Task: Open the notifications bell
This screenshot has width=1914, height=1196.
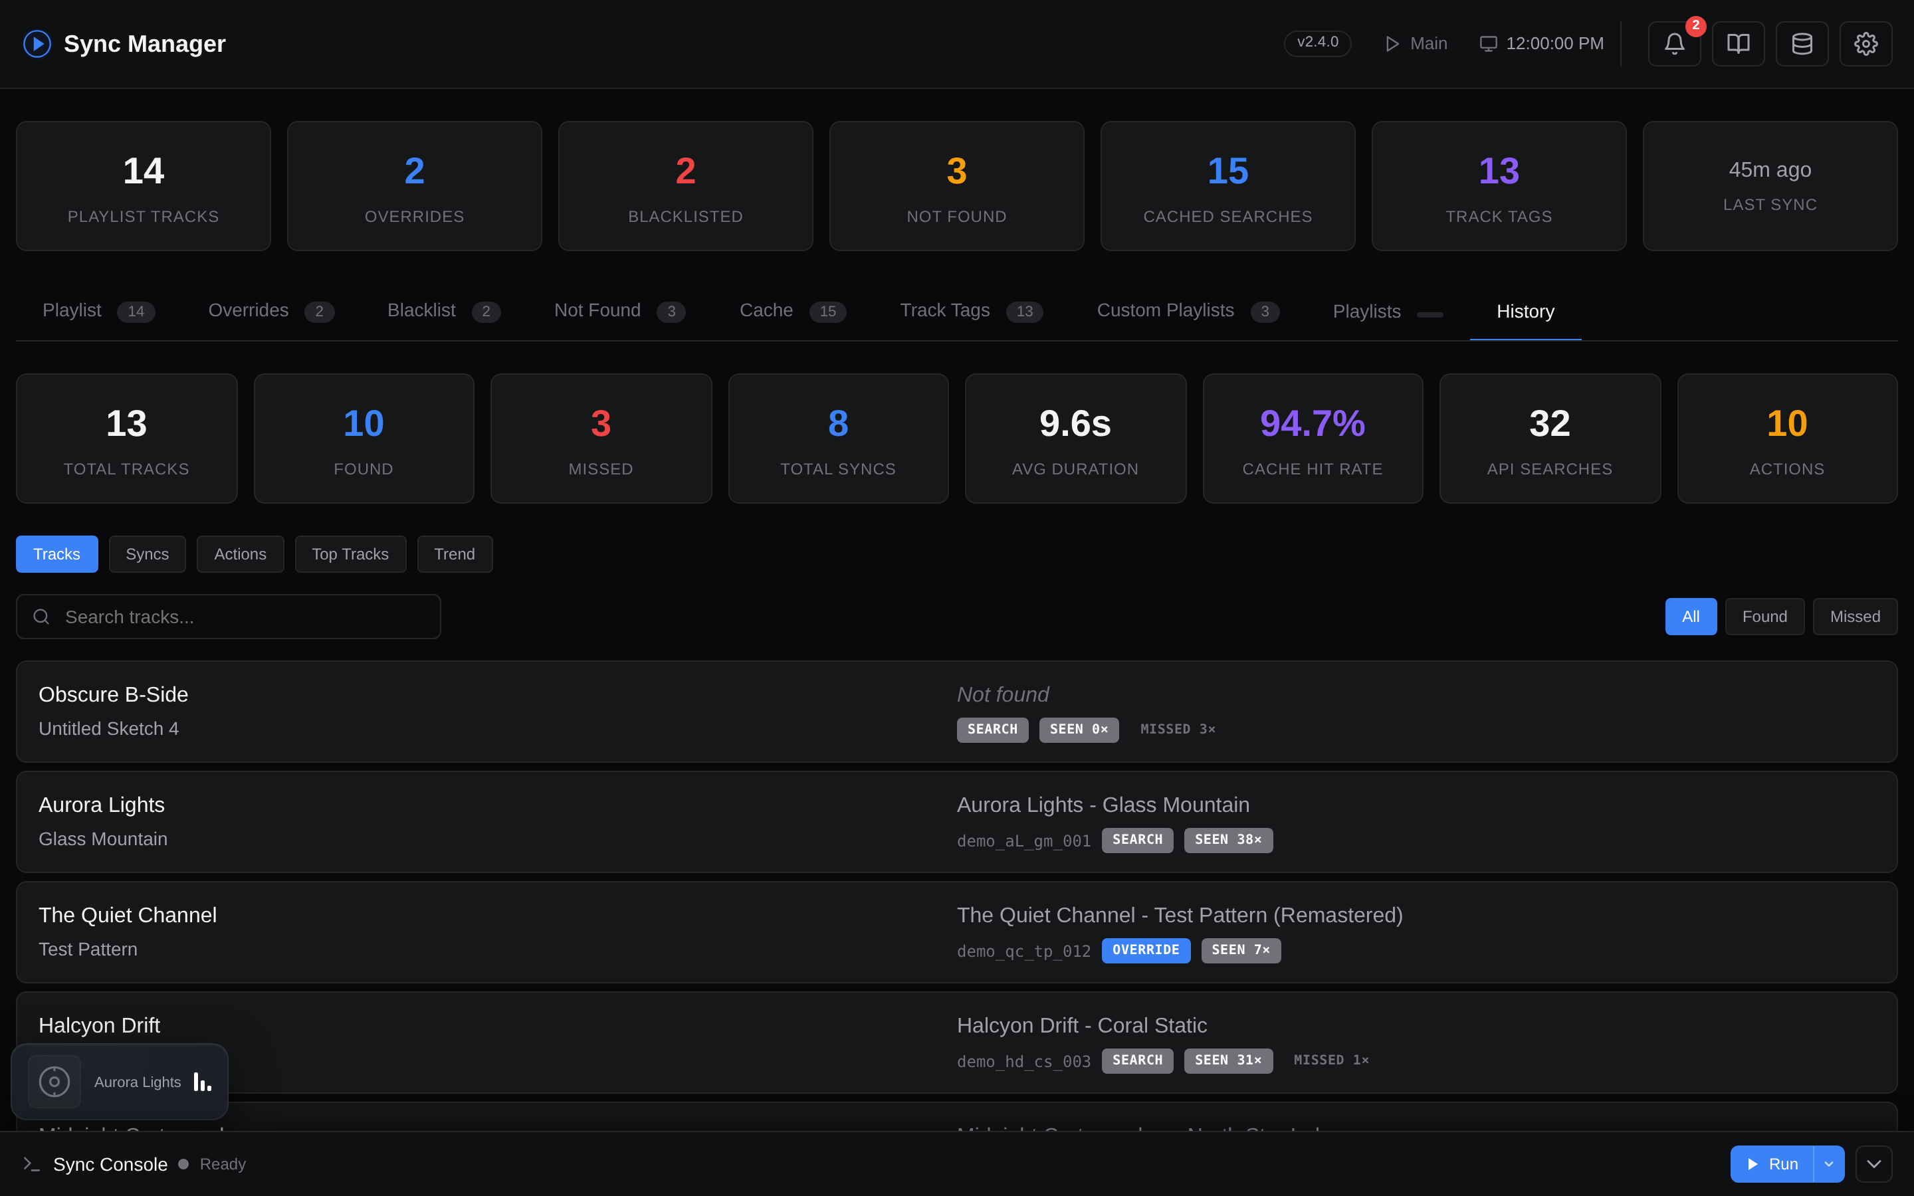Action: (x=1673, y=43)
